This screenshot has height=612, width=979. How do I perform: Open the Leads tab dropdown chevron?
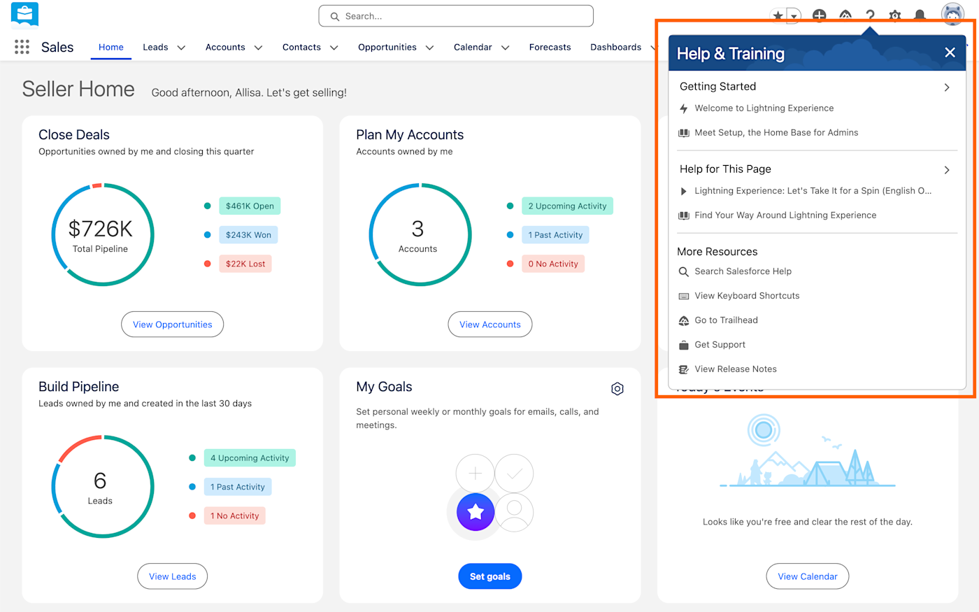point(181,48)
